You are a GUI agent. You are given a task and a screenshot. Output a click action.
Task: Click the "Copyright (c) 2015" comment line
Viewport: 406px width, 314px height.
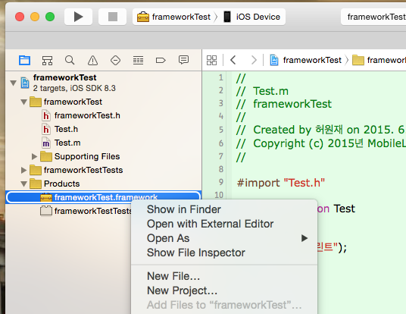pos(320,143)
